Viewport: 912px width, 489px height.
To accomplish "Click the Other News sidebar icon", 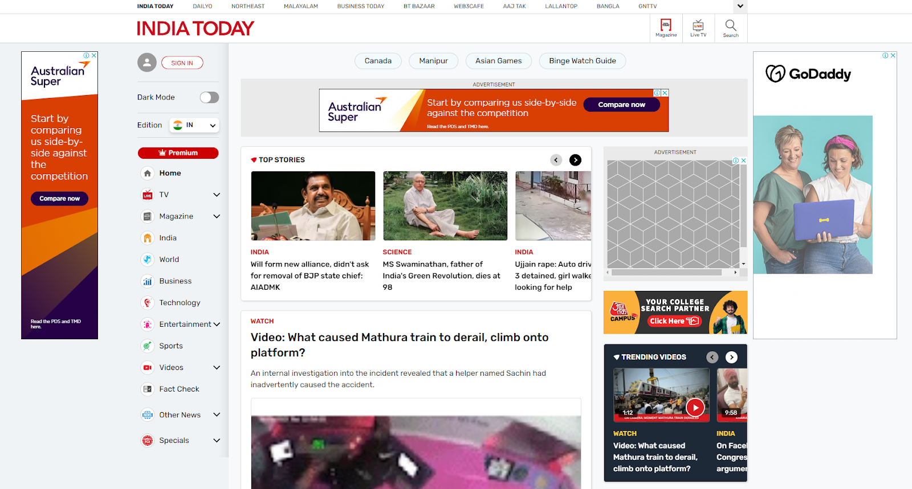I will (148, 415).
